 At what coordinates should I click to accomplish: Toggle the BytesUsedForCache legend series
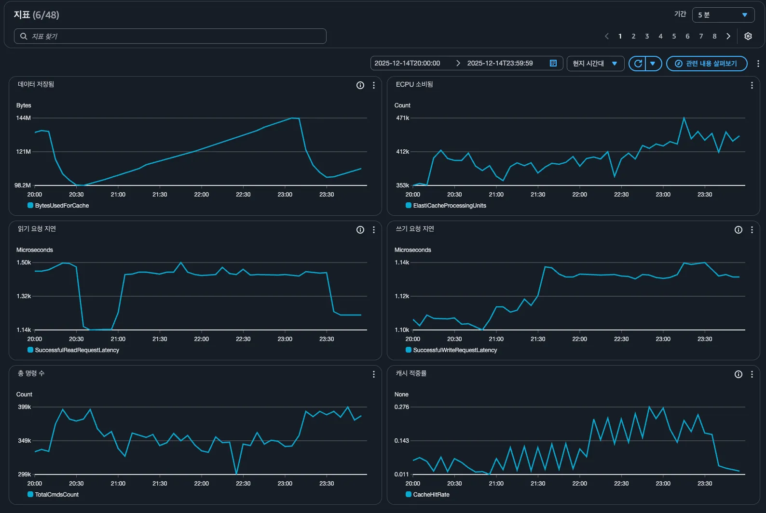click(58, 206)
